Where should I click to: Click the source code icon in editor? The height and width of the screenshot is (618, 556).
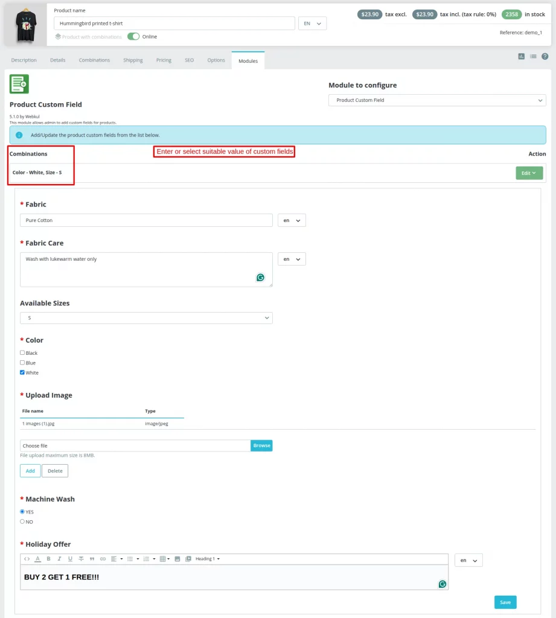pyautogui.click(x=27, y=558)
